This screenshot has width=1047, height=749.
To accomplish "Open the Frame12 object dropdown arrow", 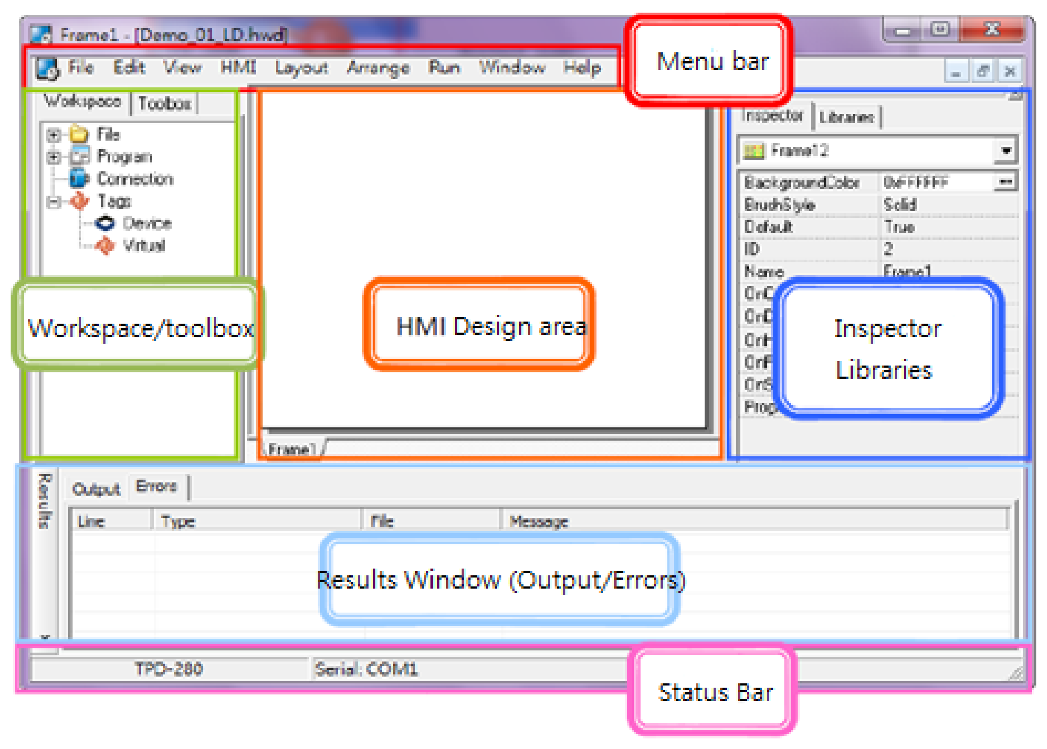I will coord(1006,151).
